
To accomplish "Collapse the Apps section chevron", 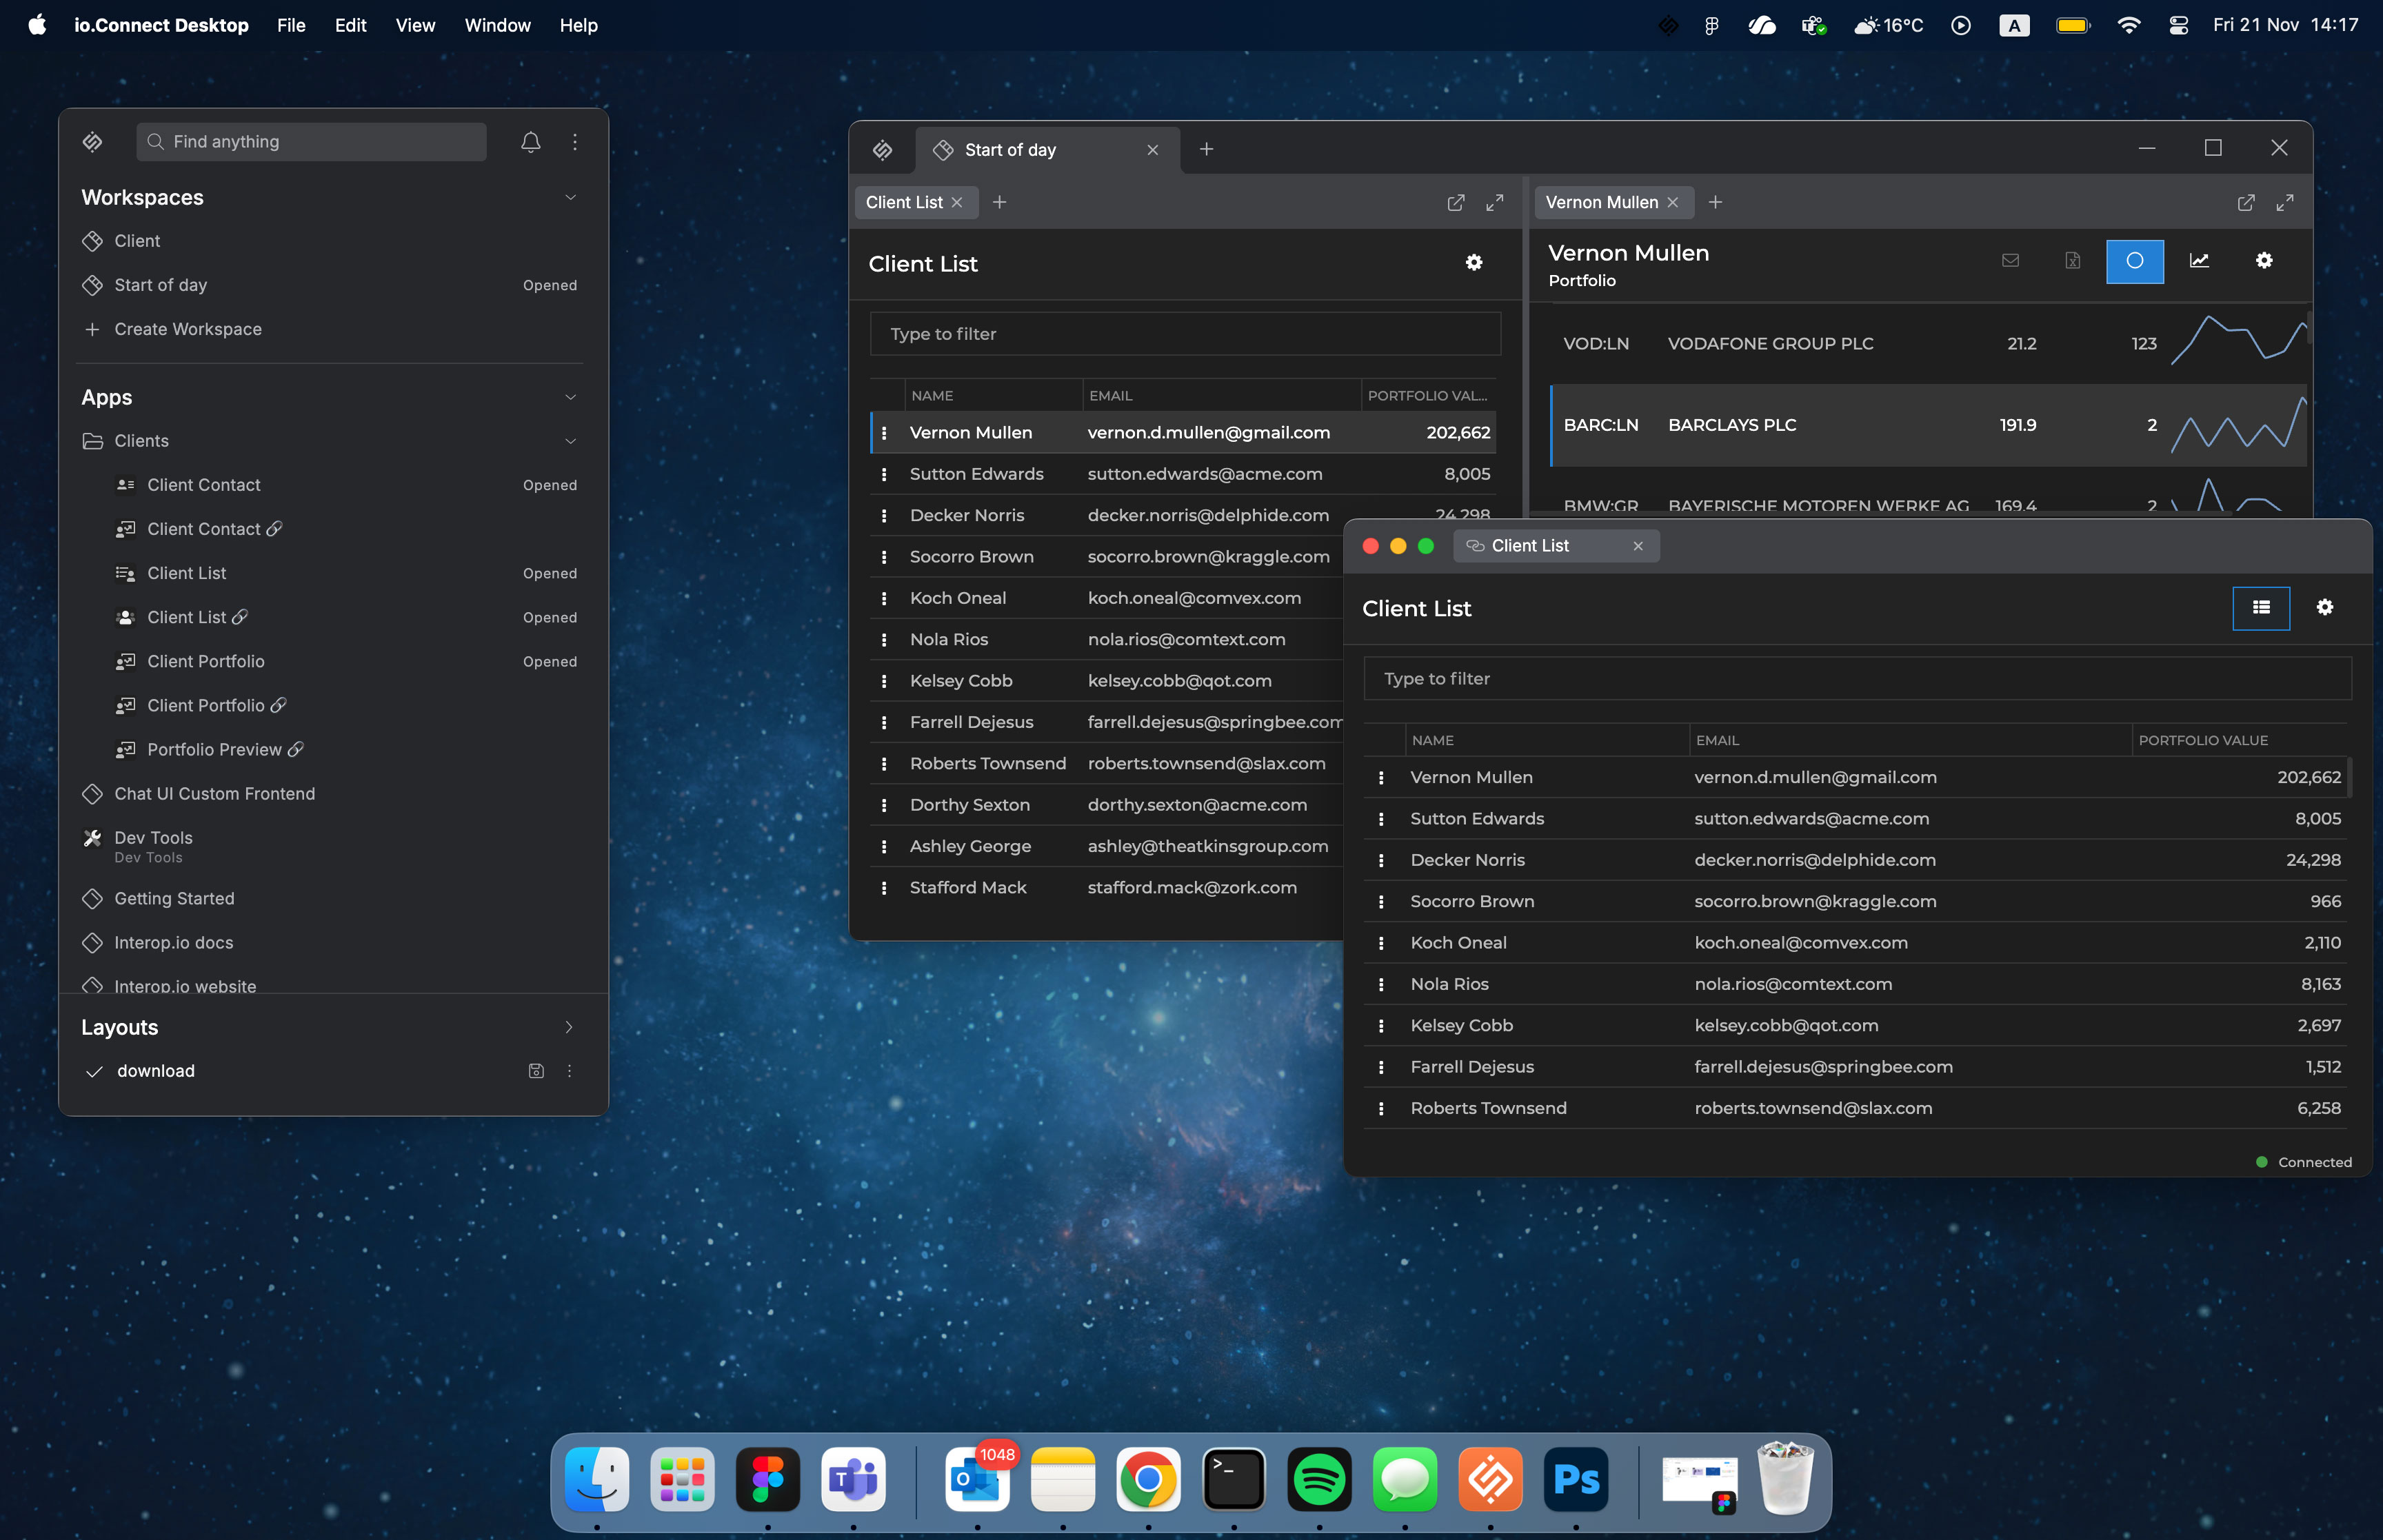I will [x=571, y=397].
